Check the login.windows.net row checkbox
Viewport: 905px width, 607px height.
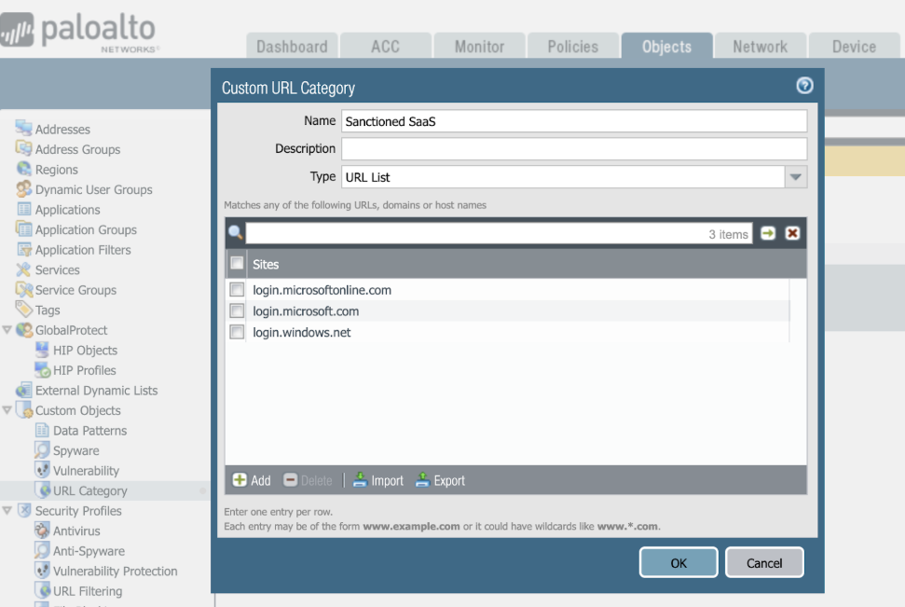(x=237, y=332)
